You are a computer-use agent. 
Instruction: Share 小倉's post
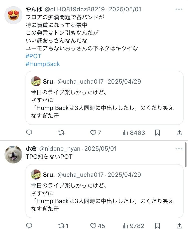coord(179,226)
